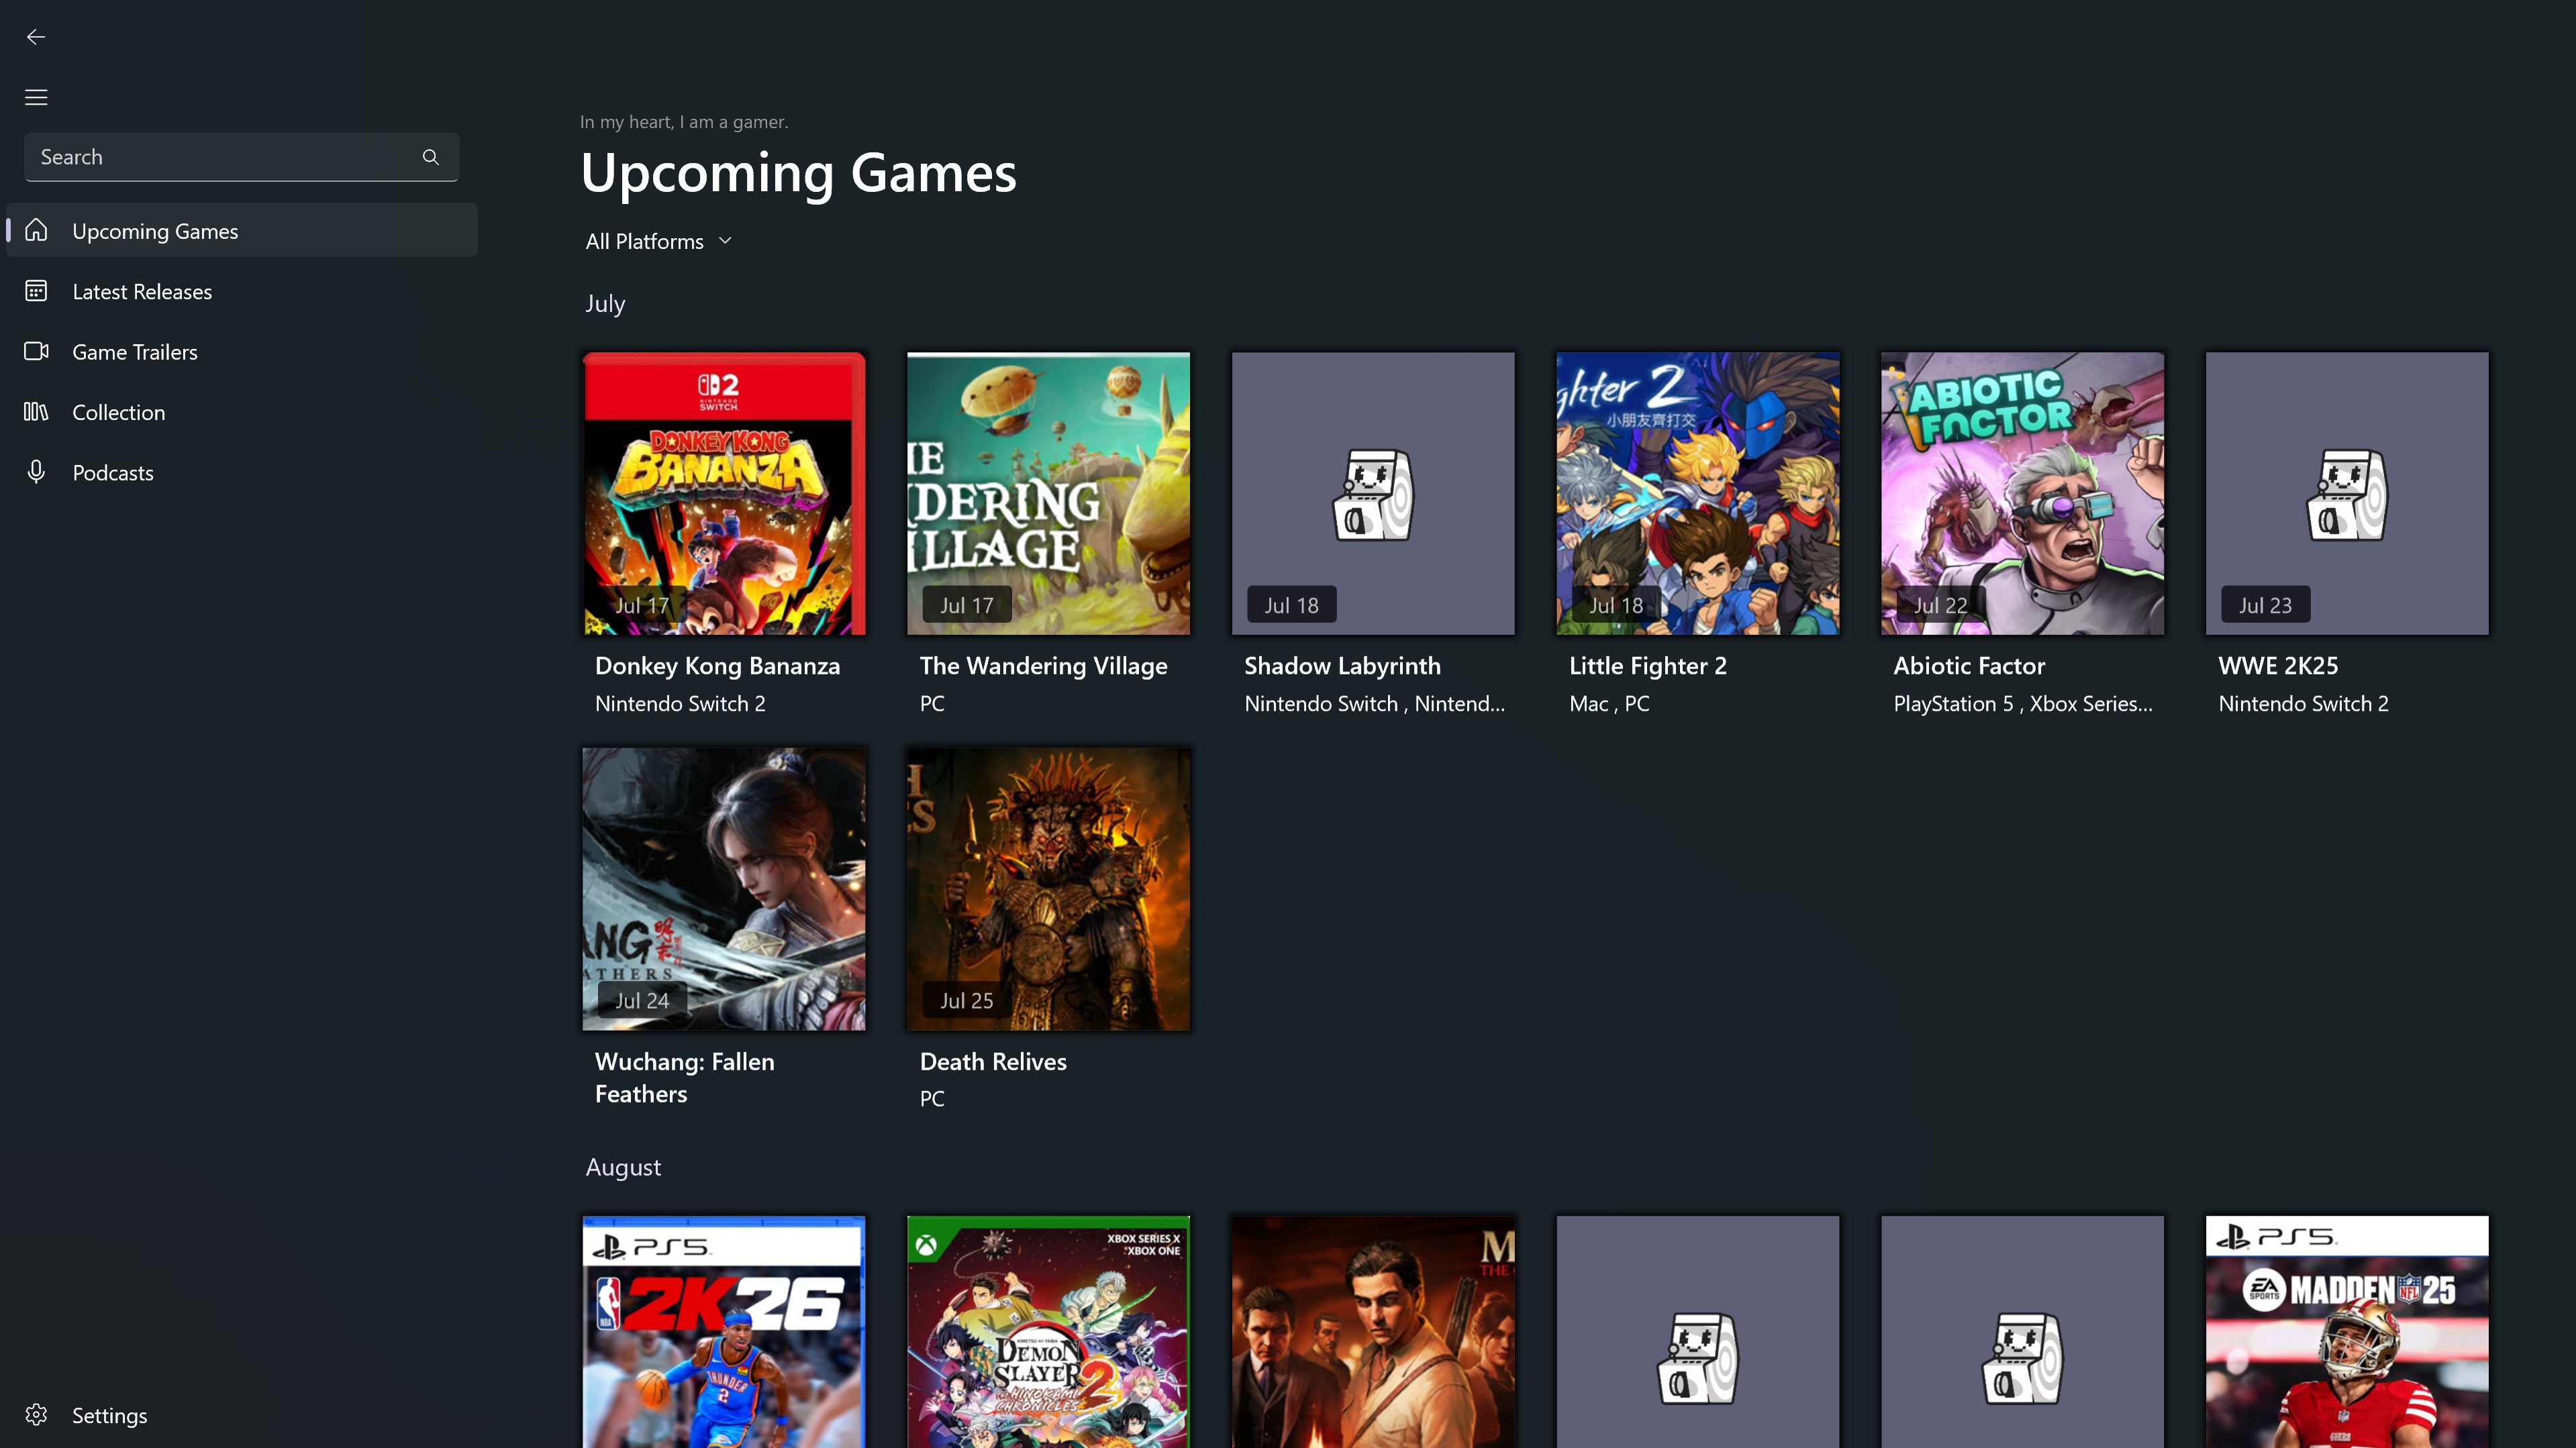
Task: Switch to Podcasts section
Action: pos(242,472)
